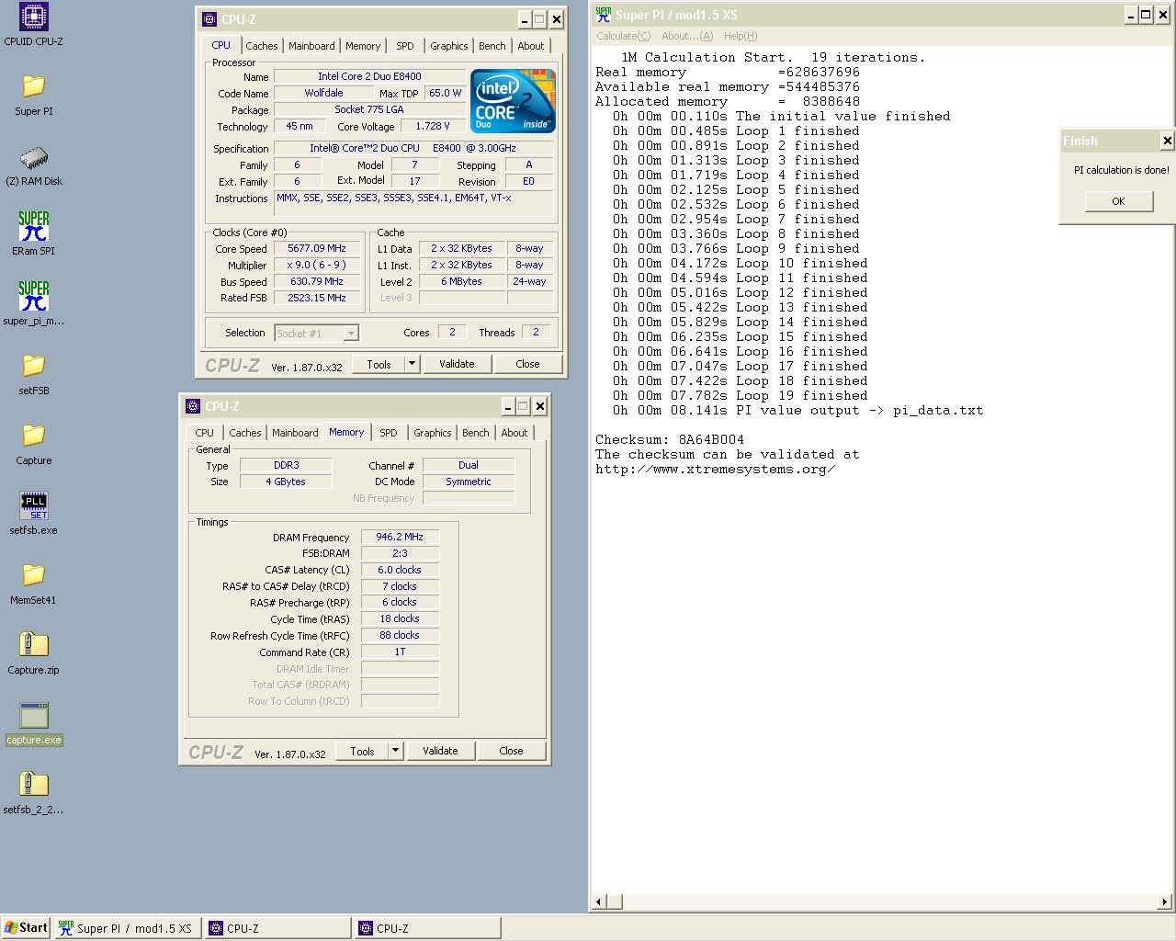The image size is (1176, 941).
Task: Click Super PI horizontal scrollbar right arrow
Action: (1165, 902)
